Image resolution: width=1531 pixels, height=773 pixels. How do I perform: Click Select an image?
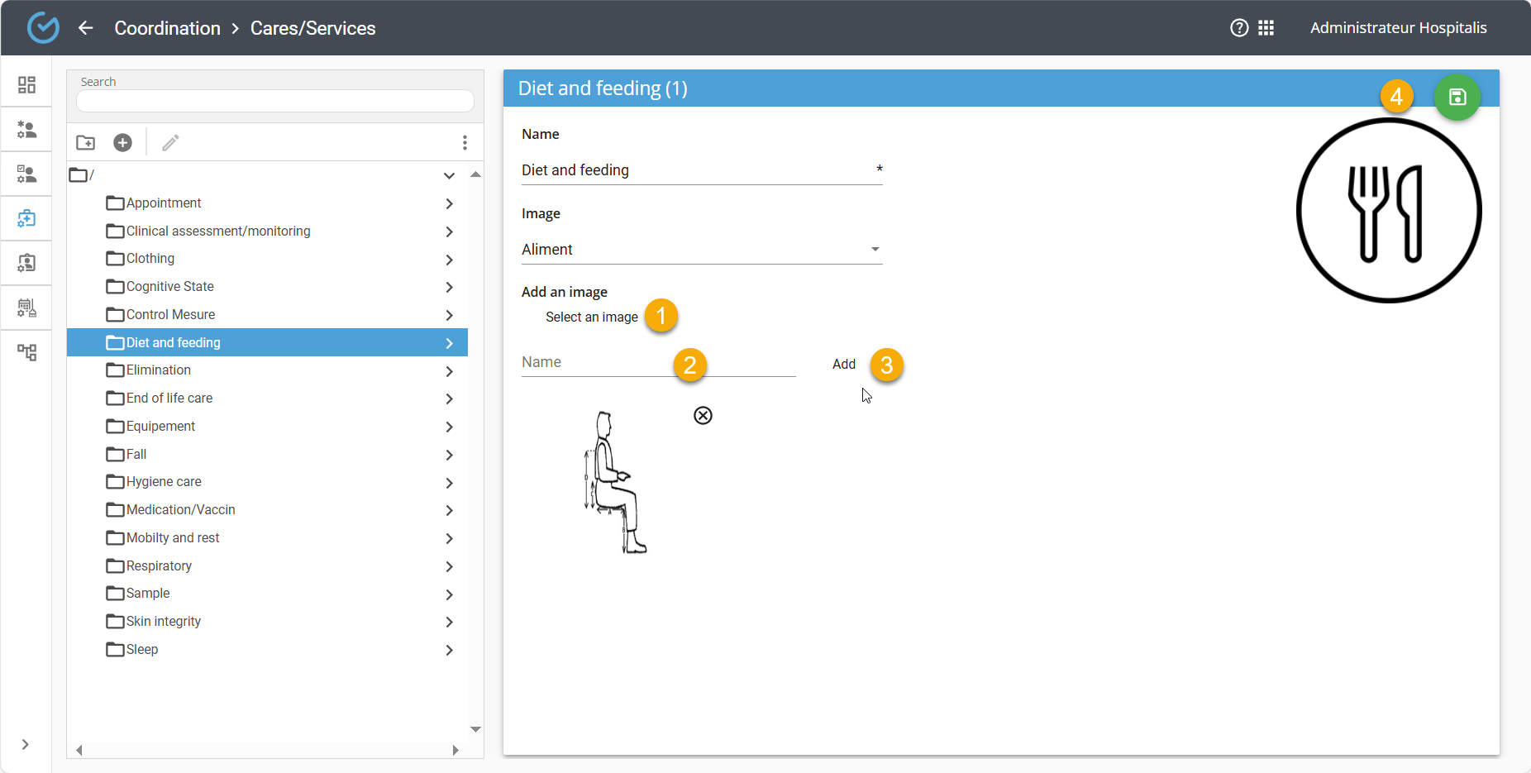[591, 317]
